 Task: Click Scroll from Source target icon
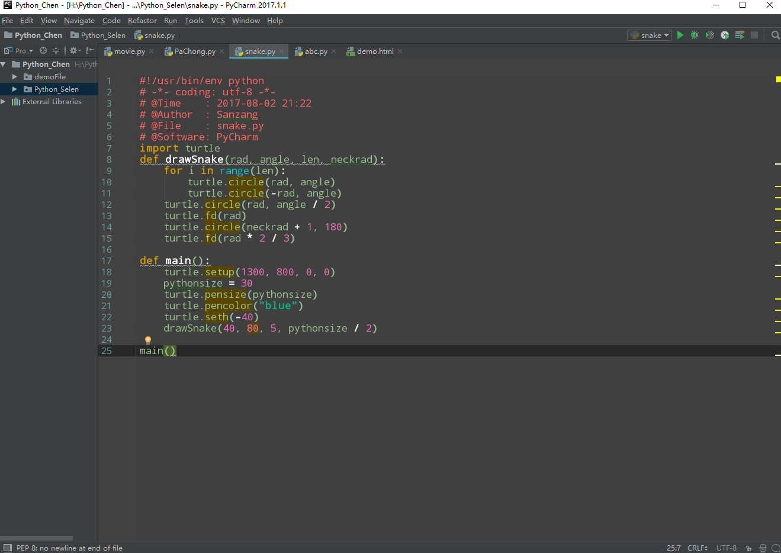(43, 51)
